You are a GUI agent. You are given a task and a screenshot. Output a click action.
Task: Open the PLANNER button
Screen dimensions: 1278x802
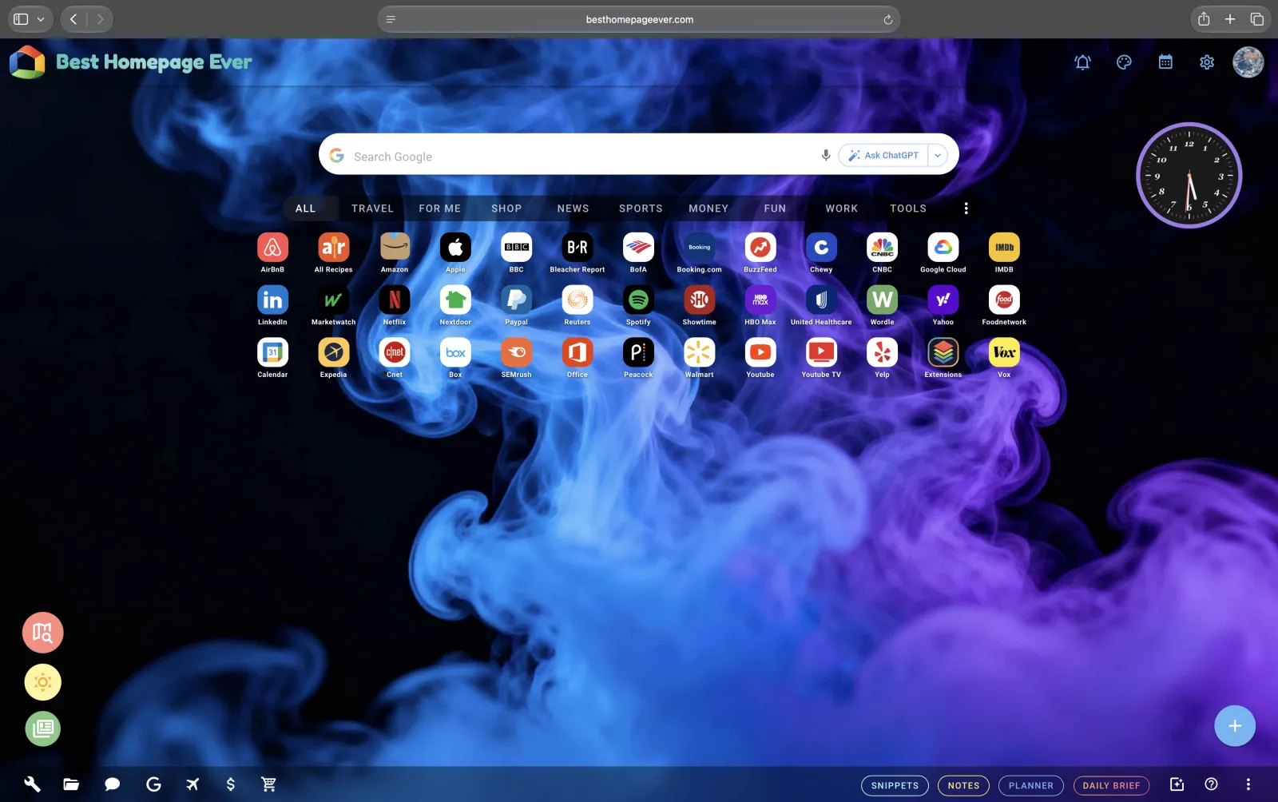coord(1030,786)
